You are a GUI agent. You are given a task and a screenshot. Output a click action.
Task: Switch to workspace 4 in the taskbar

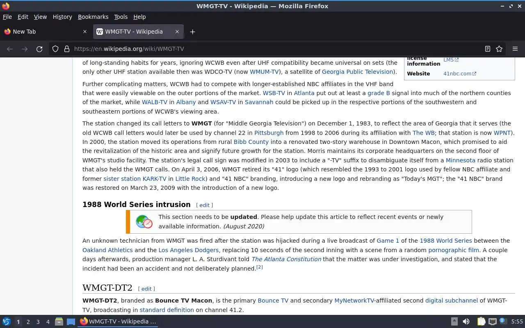[48, 322]
